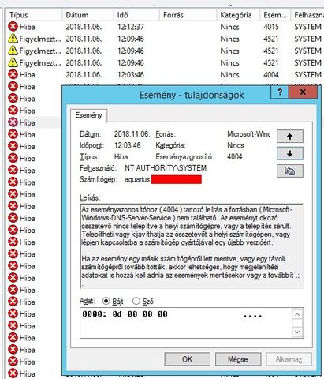Screen dimensions: 324x379
Task: Click error icon of event 4015 row
Action: point(13,27)
